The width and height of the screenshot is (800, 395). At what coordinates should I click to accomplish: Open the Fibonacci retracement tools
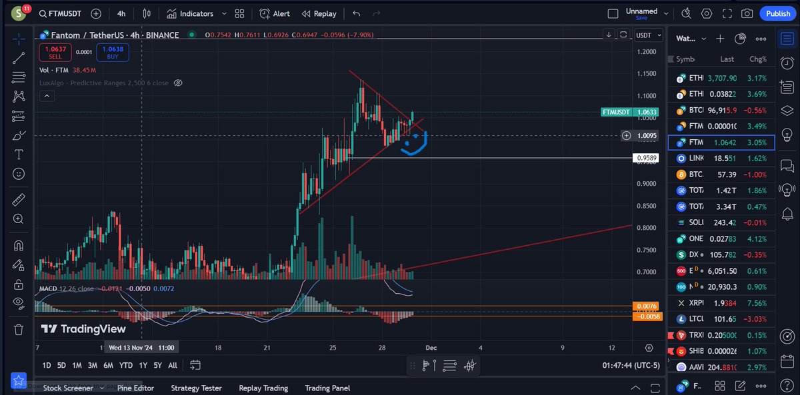[19, 77]
